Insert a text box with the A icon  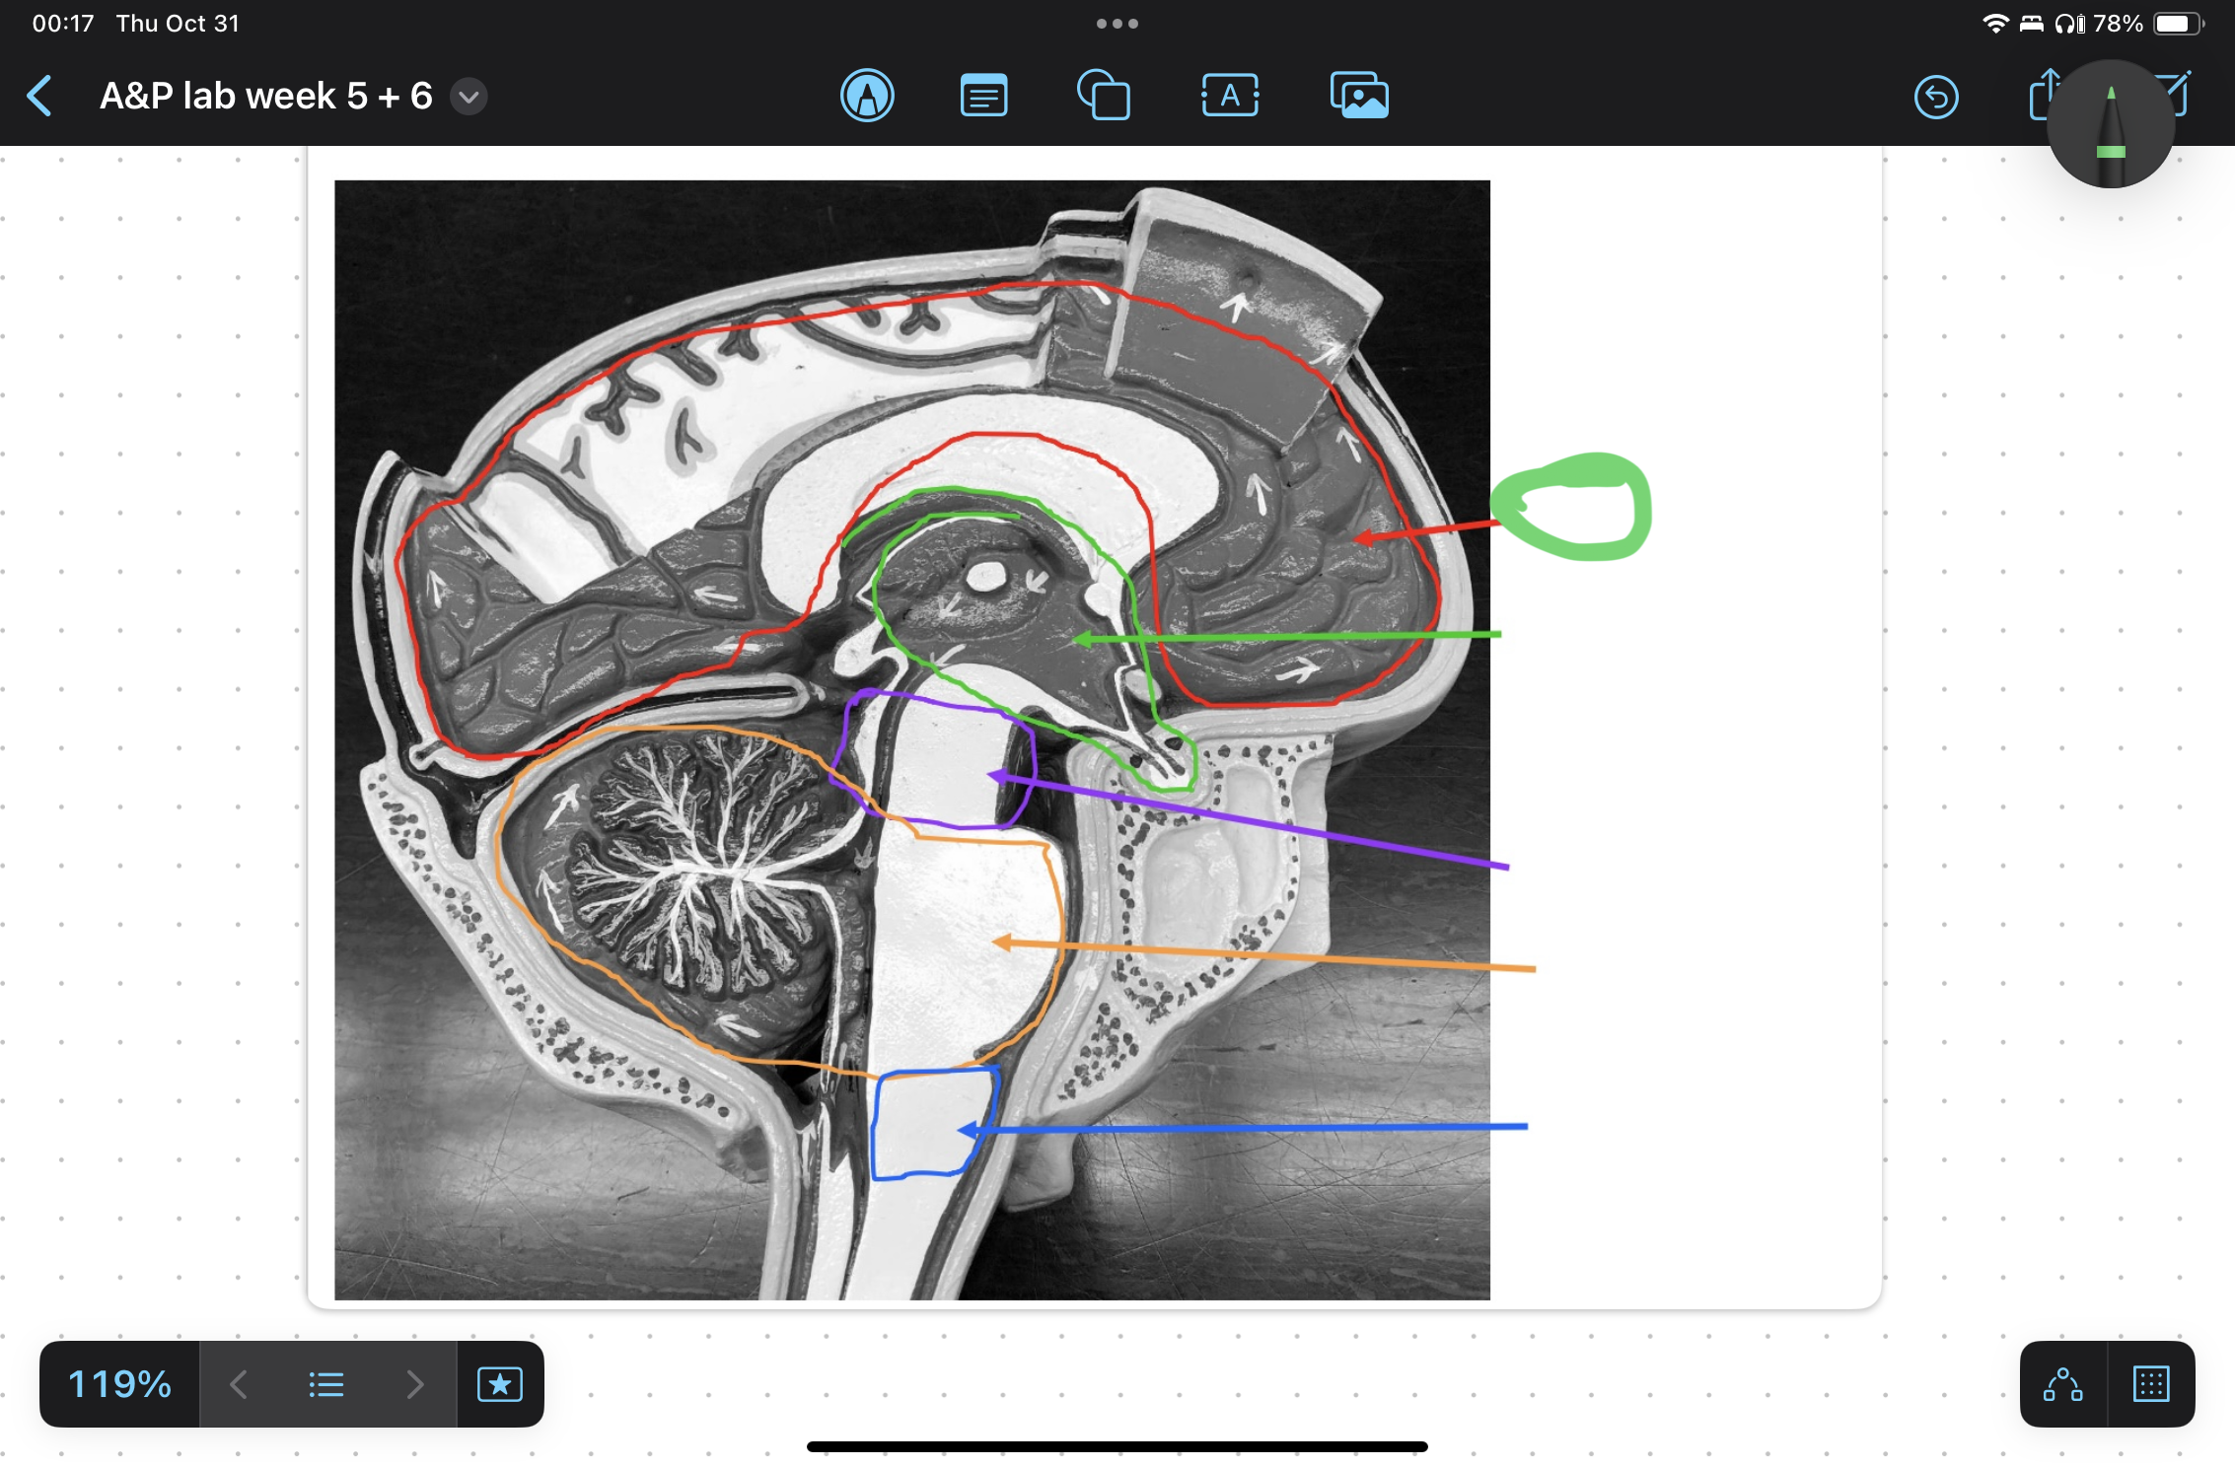(1230, 97)
